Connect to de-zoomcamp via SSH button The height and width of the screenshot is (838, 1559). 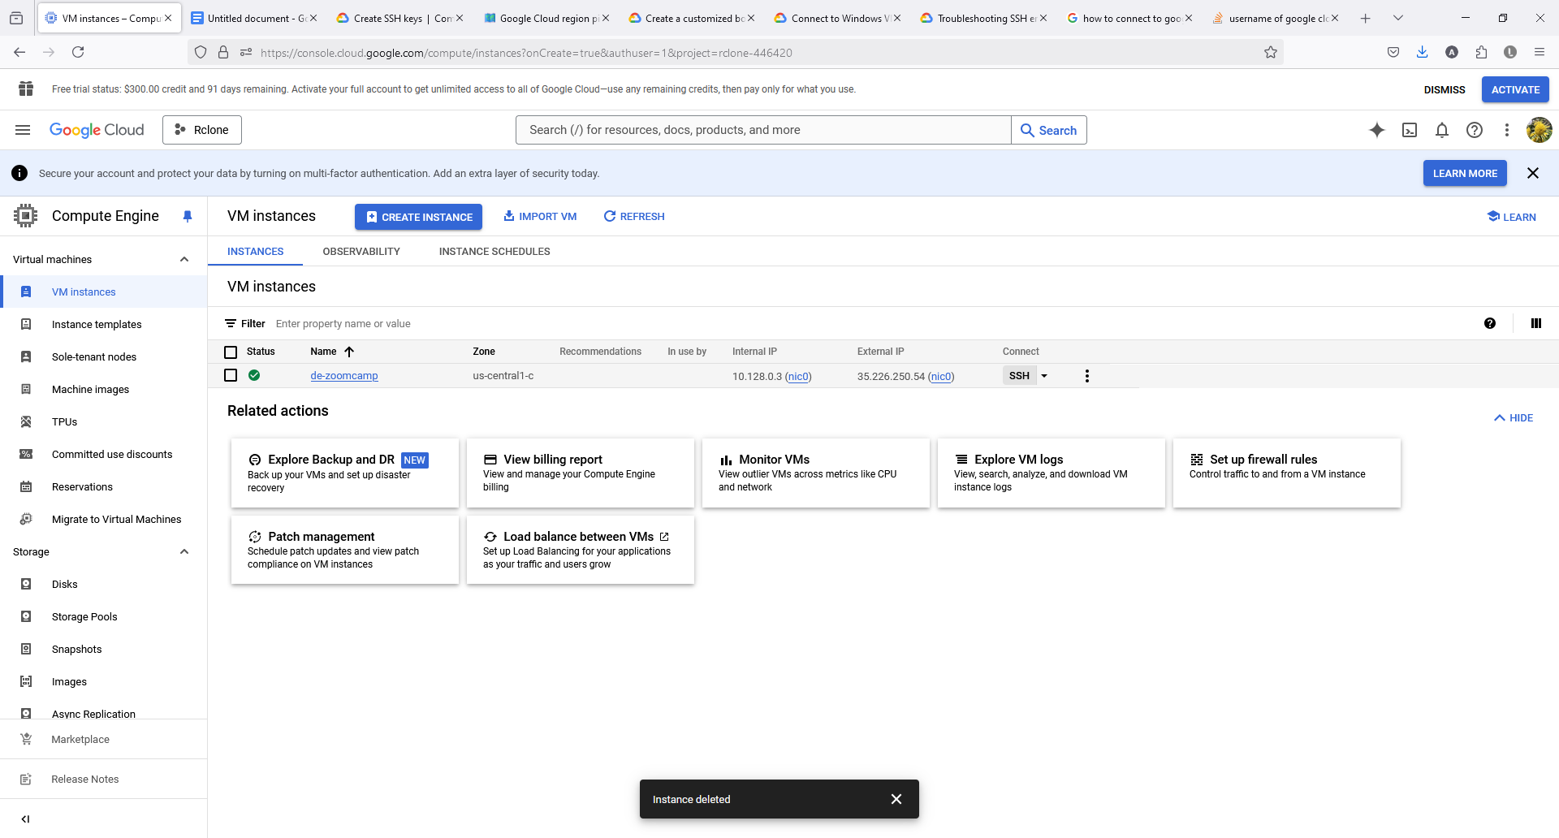tap(1019, 376)
